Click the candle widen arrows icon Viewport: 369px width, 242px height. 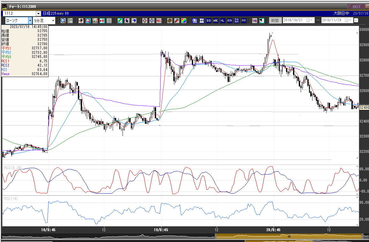pos(145,21)
